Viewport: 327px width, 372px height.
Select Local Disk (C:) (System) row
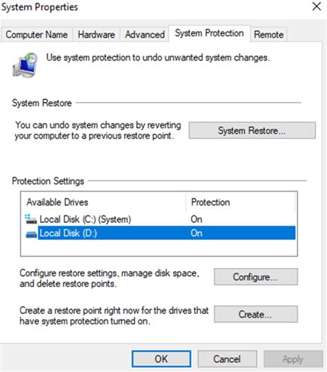click(x=160, y=219)
